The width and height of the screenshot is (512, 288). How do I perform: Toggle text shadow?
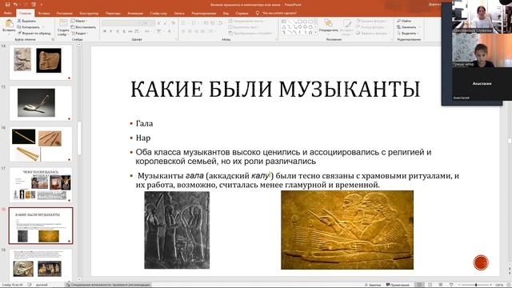point(124,31)
